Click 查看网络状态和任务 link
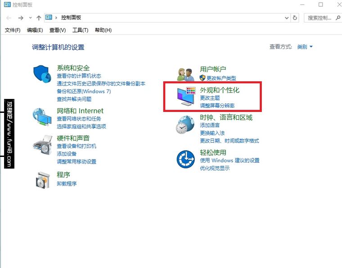The image size is (342, 268). [79, 119]
